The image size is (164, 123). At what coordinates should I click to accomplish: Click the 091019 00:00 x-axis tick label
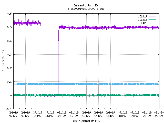(x=13, y=114)
